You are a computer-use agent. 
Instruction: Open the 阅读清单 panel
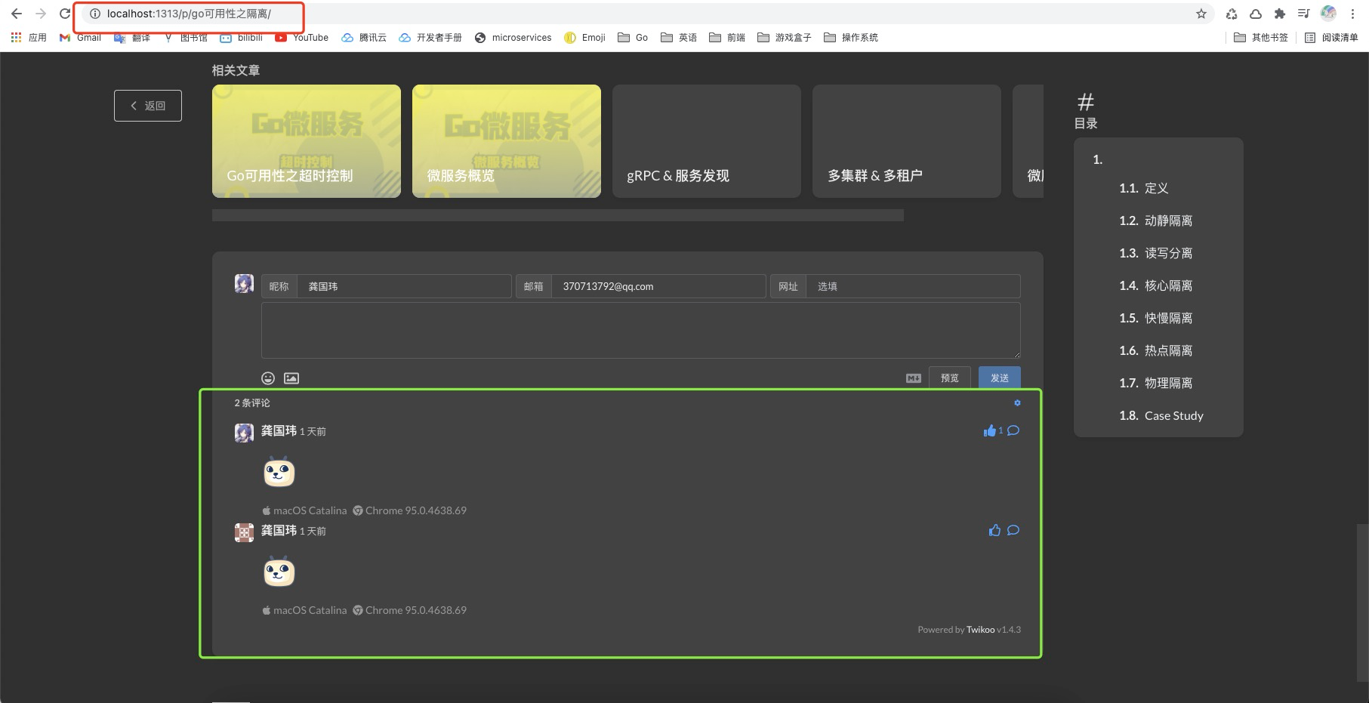pyautogui.click(x=1327, y=37)
